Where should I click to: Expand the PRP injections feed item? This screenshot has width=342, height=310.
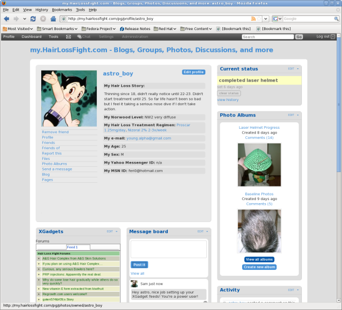(39, 274)
